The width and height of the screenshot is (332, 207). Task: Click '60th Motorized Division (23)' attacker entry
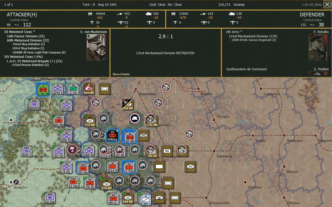[x=28, y=40]
